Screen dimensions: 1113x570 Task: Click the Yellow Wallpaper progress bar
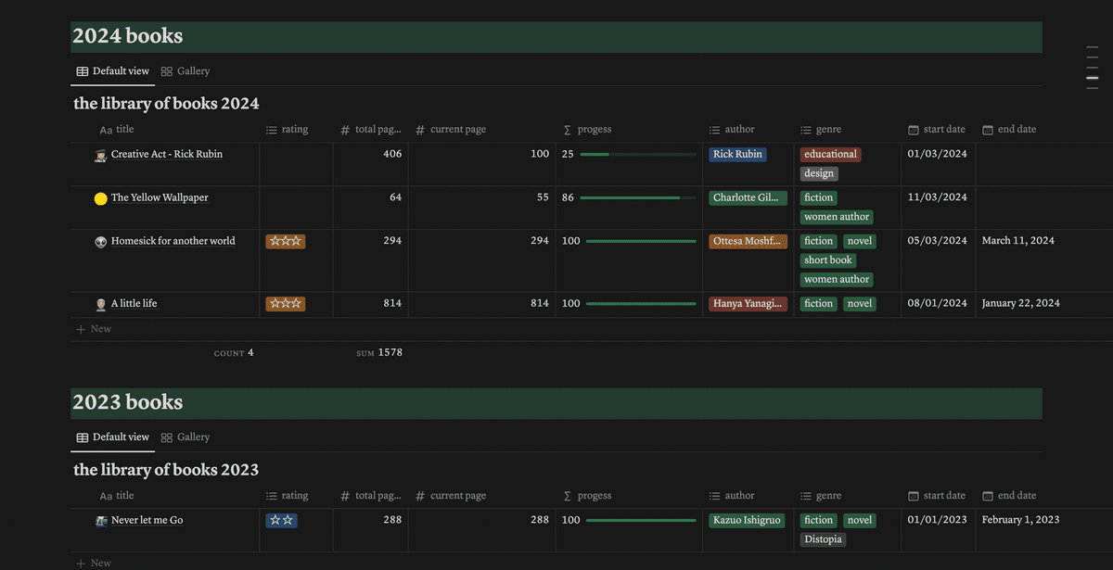pos(636,197)
